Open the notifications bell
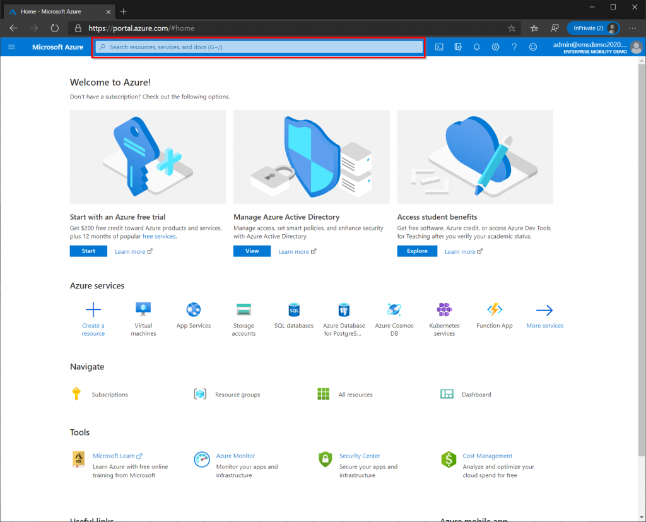Image resolution: width=646 pixels, height=522 pixels. 477,47
